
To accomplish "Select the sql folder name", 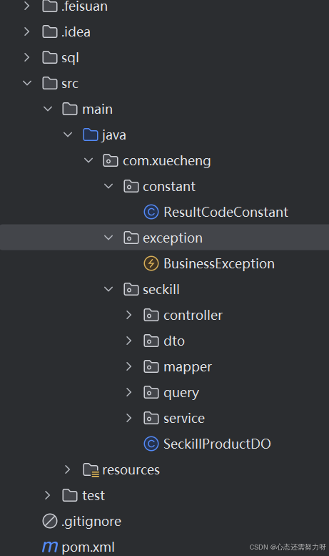I will click(70, 58).
